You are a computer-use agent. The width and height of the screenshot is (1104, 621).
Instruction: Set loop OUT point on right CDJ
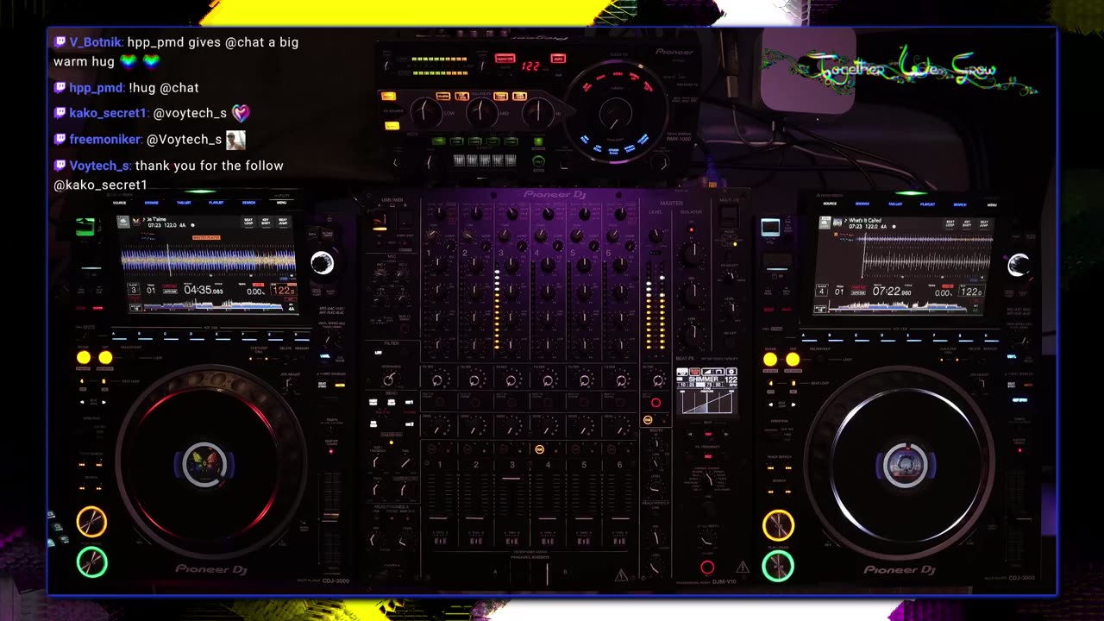tap(793, 359)
